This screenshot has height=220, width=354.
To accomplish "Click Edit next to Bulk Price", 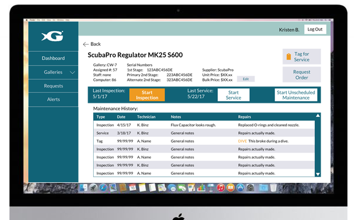I will point(246,79).
